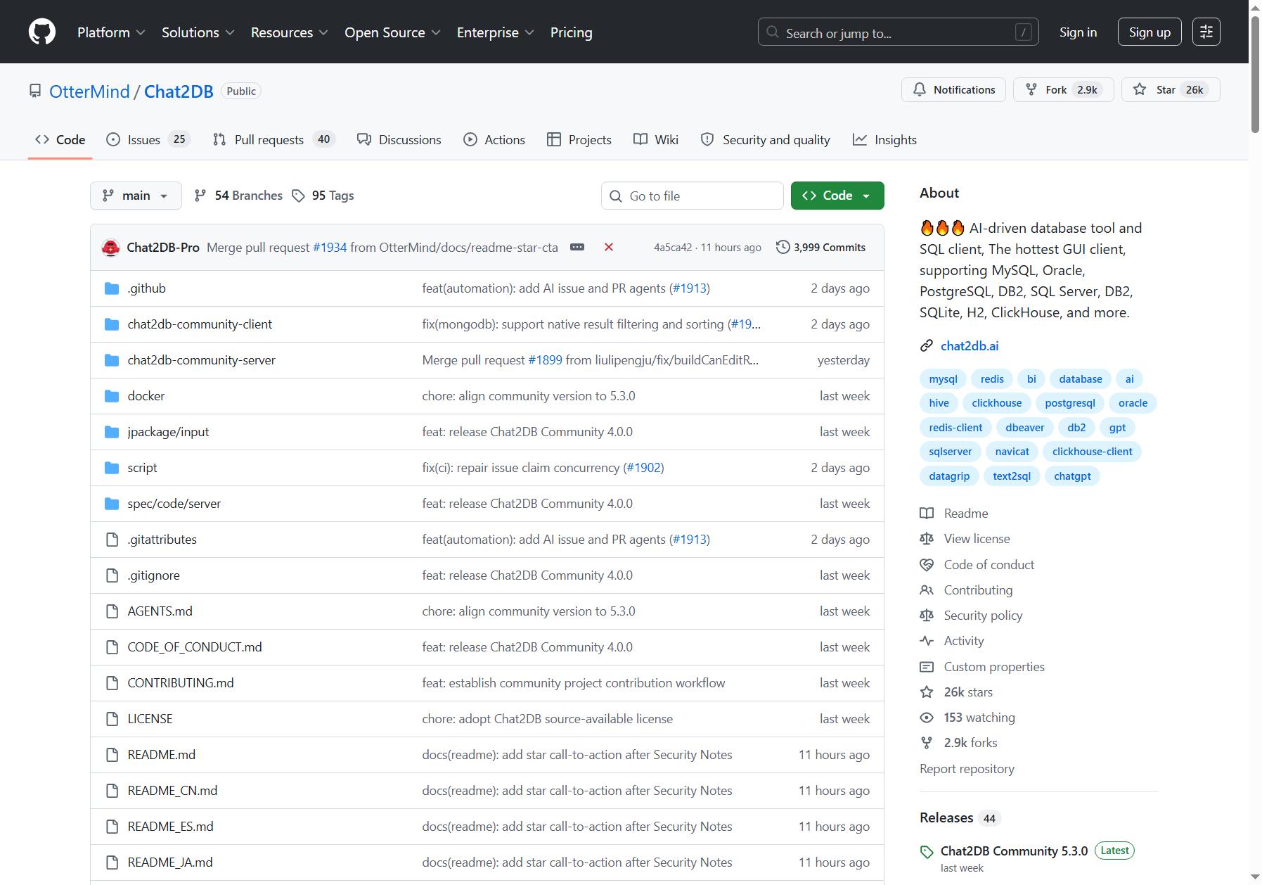The image size is (1262, 885).
Task: Click the clock icon by 3,999 Commits
Action: tap(783, 247)
